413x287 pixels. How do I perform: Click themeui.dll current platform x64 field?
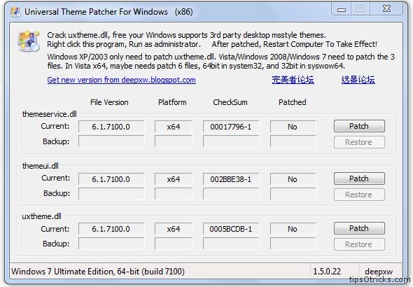(x=174, y=179)
